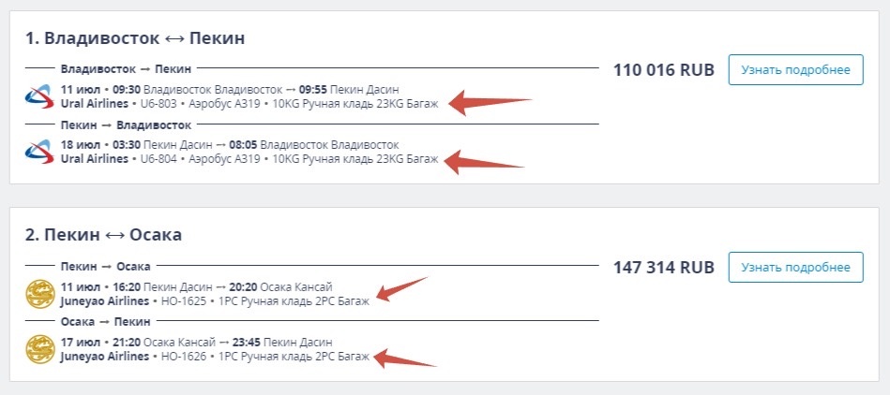Viewport: 890px width, 395px height.
Task: Click red arrow pointing at HO-1625 baggage
Action: tap(402, 289)
